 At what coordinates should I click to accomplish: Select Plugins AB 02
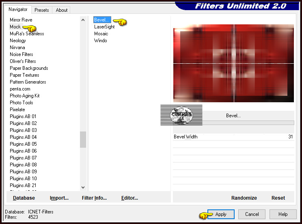pyautogui.click(x=23, y=123)
